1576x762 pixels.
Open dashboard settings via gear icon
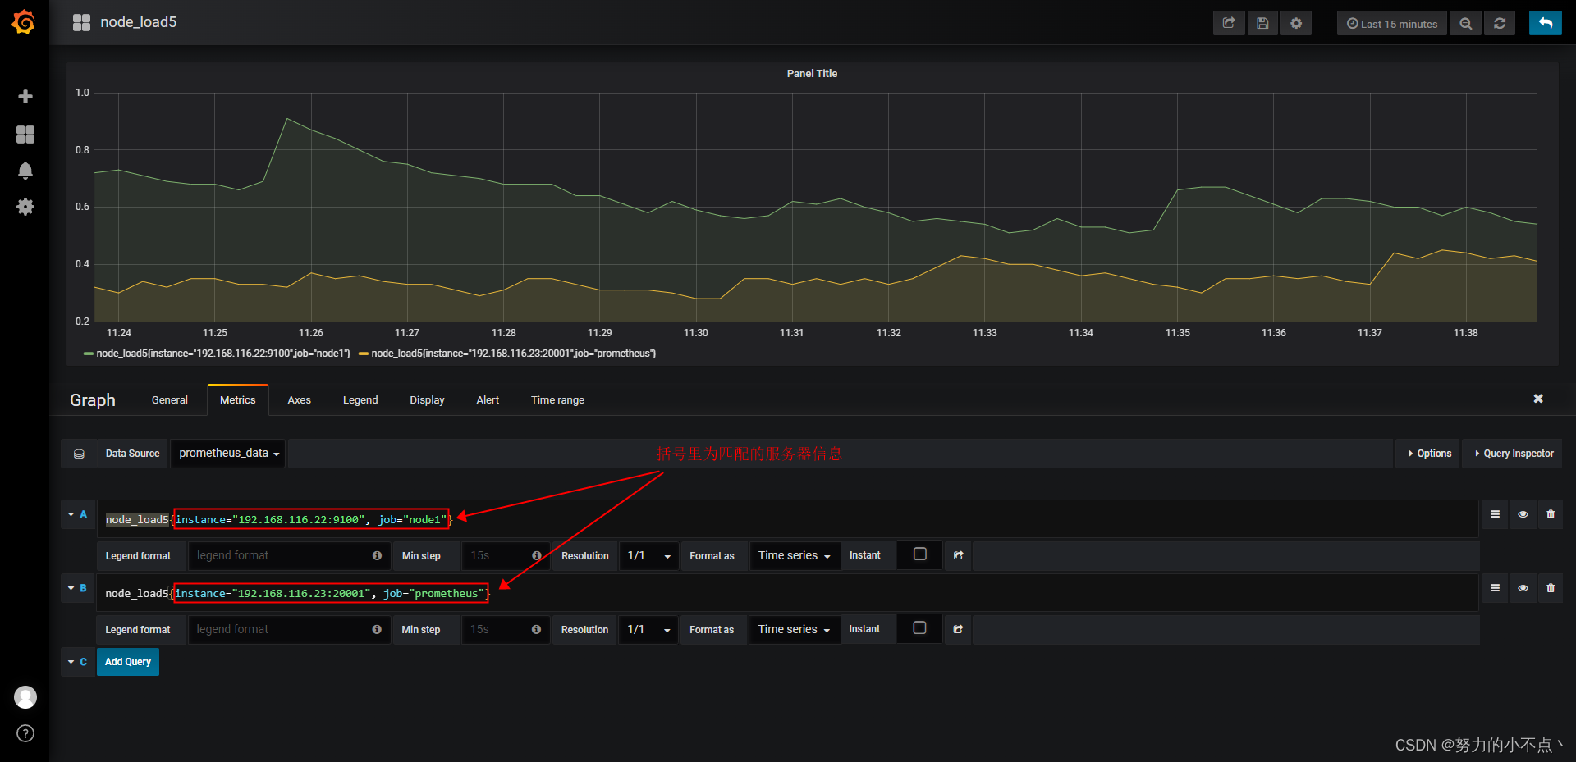click(1296, 23)
